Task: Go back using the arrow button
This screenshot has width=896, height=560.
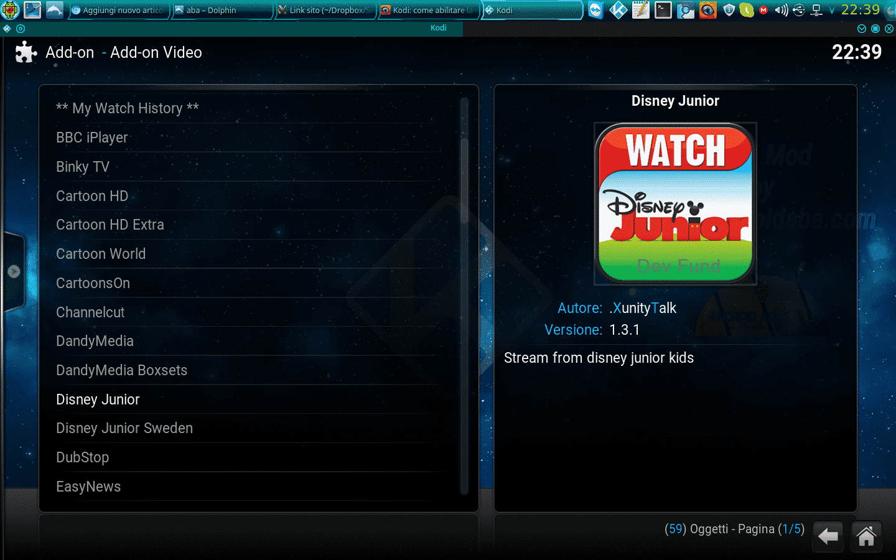Action: click(x=828, y=536)
